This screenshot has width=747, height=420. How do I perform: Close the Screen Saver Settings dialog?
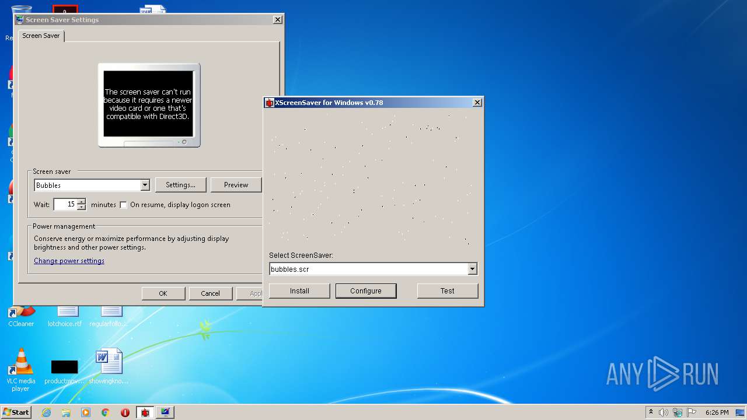click(x=277, y=19)
